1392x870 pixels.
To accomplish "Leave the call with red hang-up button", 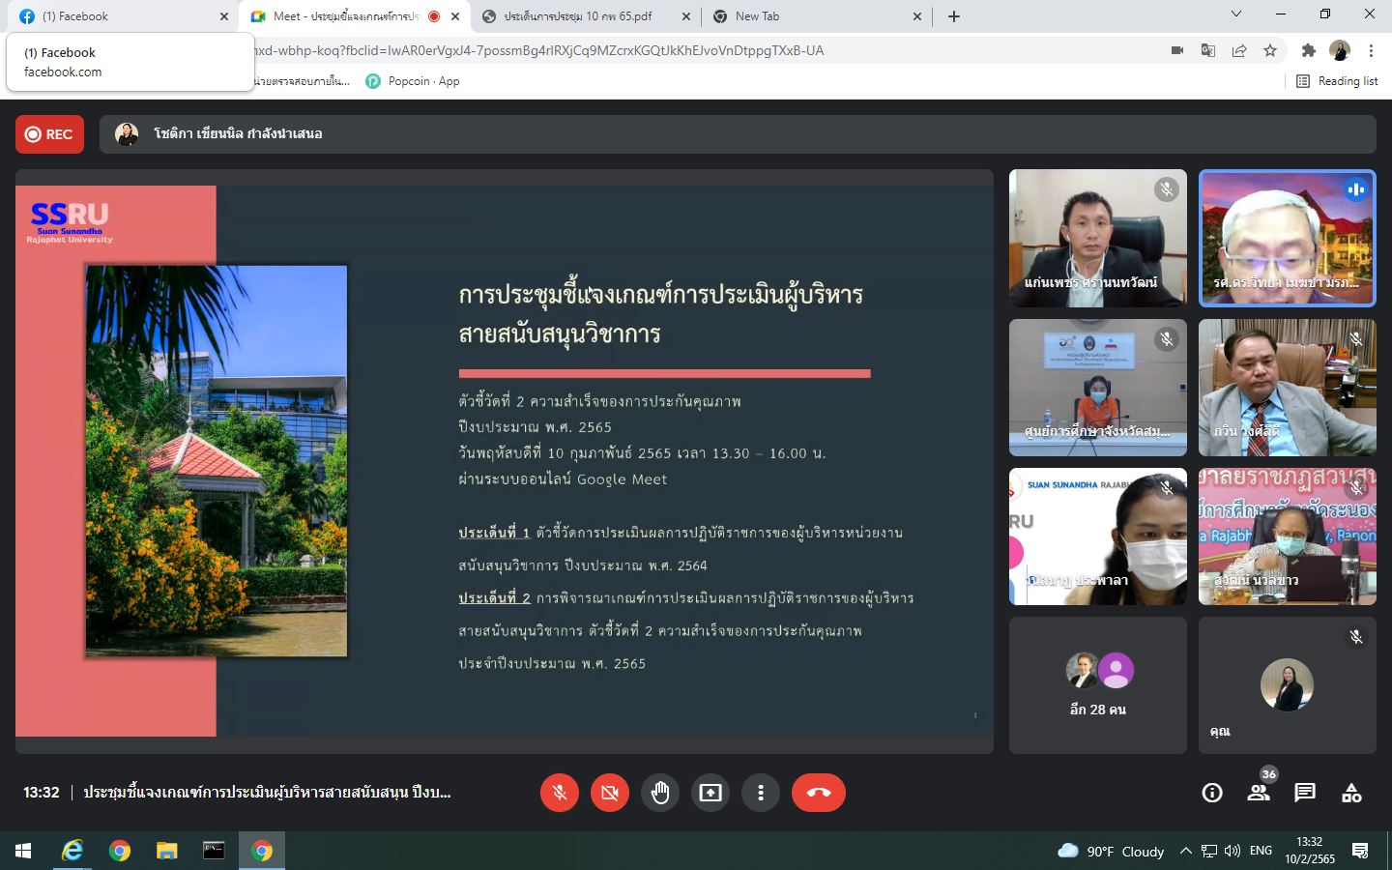I will [x=818, y=793].
